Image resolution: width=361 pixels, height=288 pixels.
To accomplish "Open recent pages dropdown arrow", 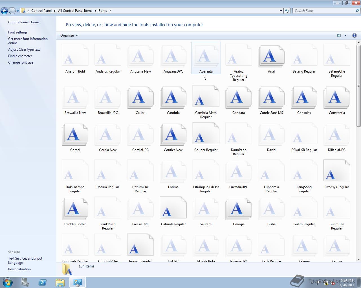I will tap(18, 11).
